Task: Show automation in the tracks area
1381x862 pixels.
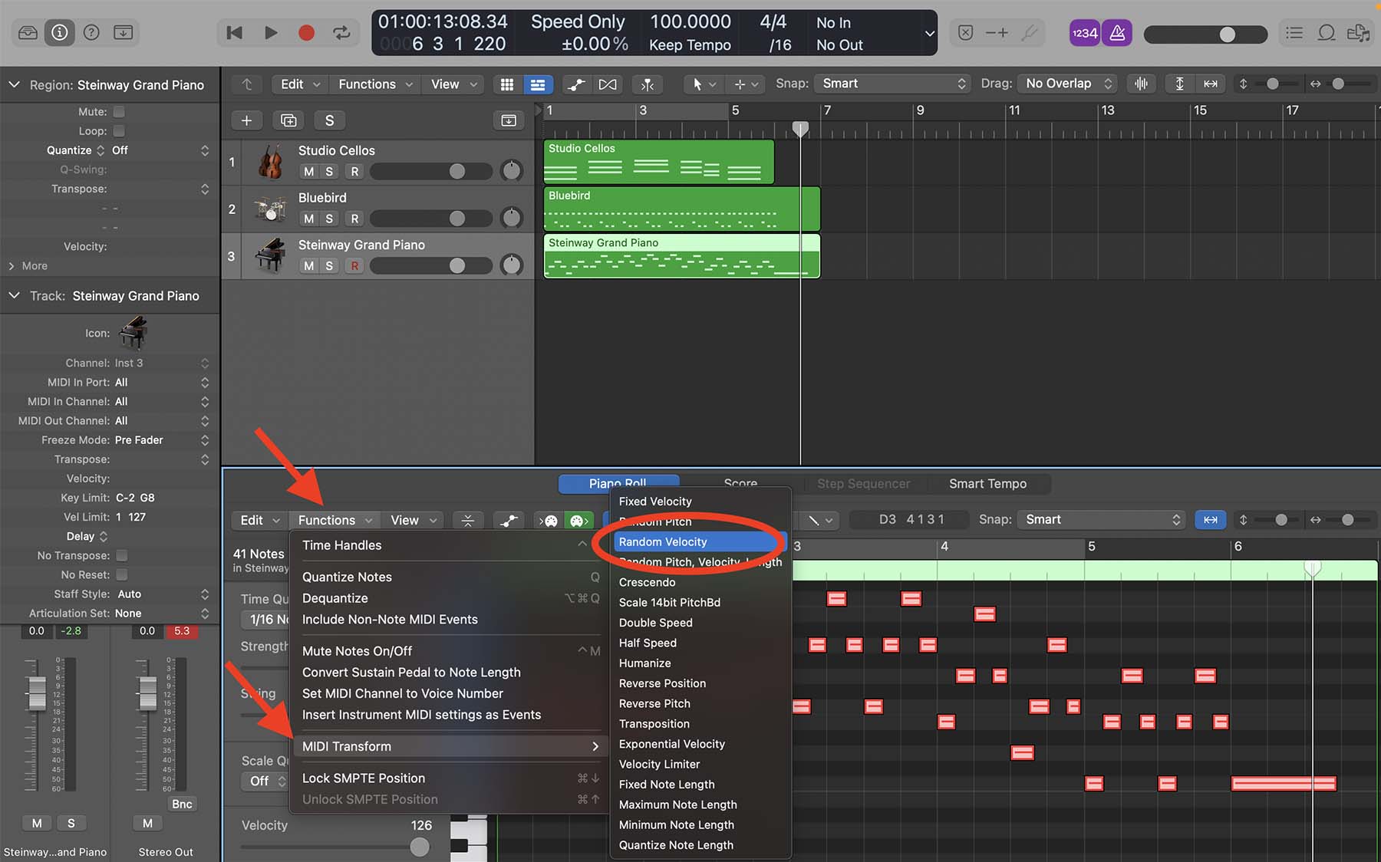Action: [576, 84]
